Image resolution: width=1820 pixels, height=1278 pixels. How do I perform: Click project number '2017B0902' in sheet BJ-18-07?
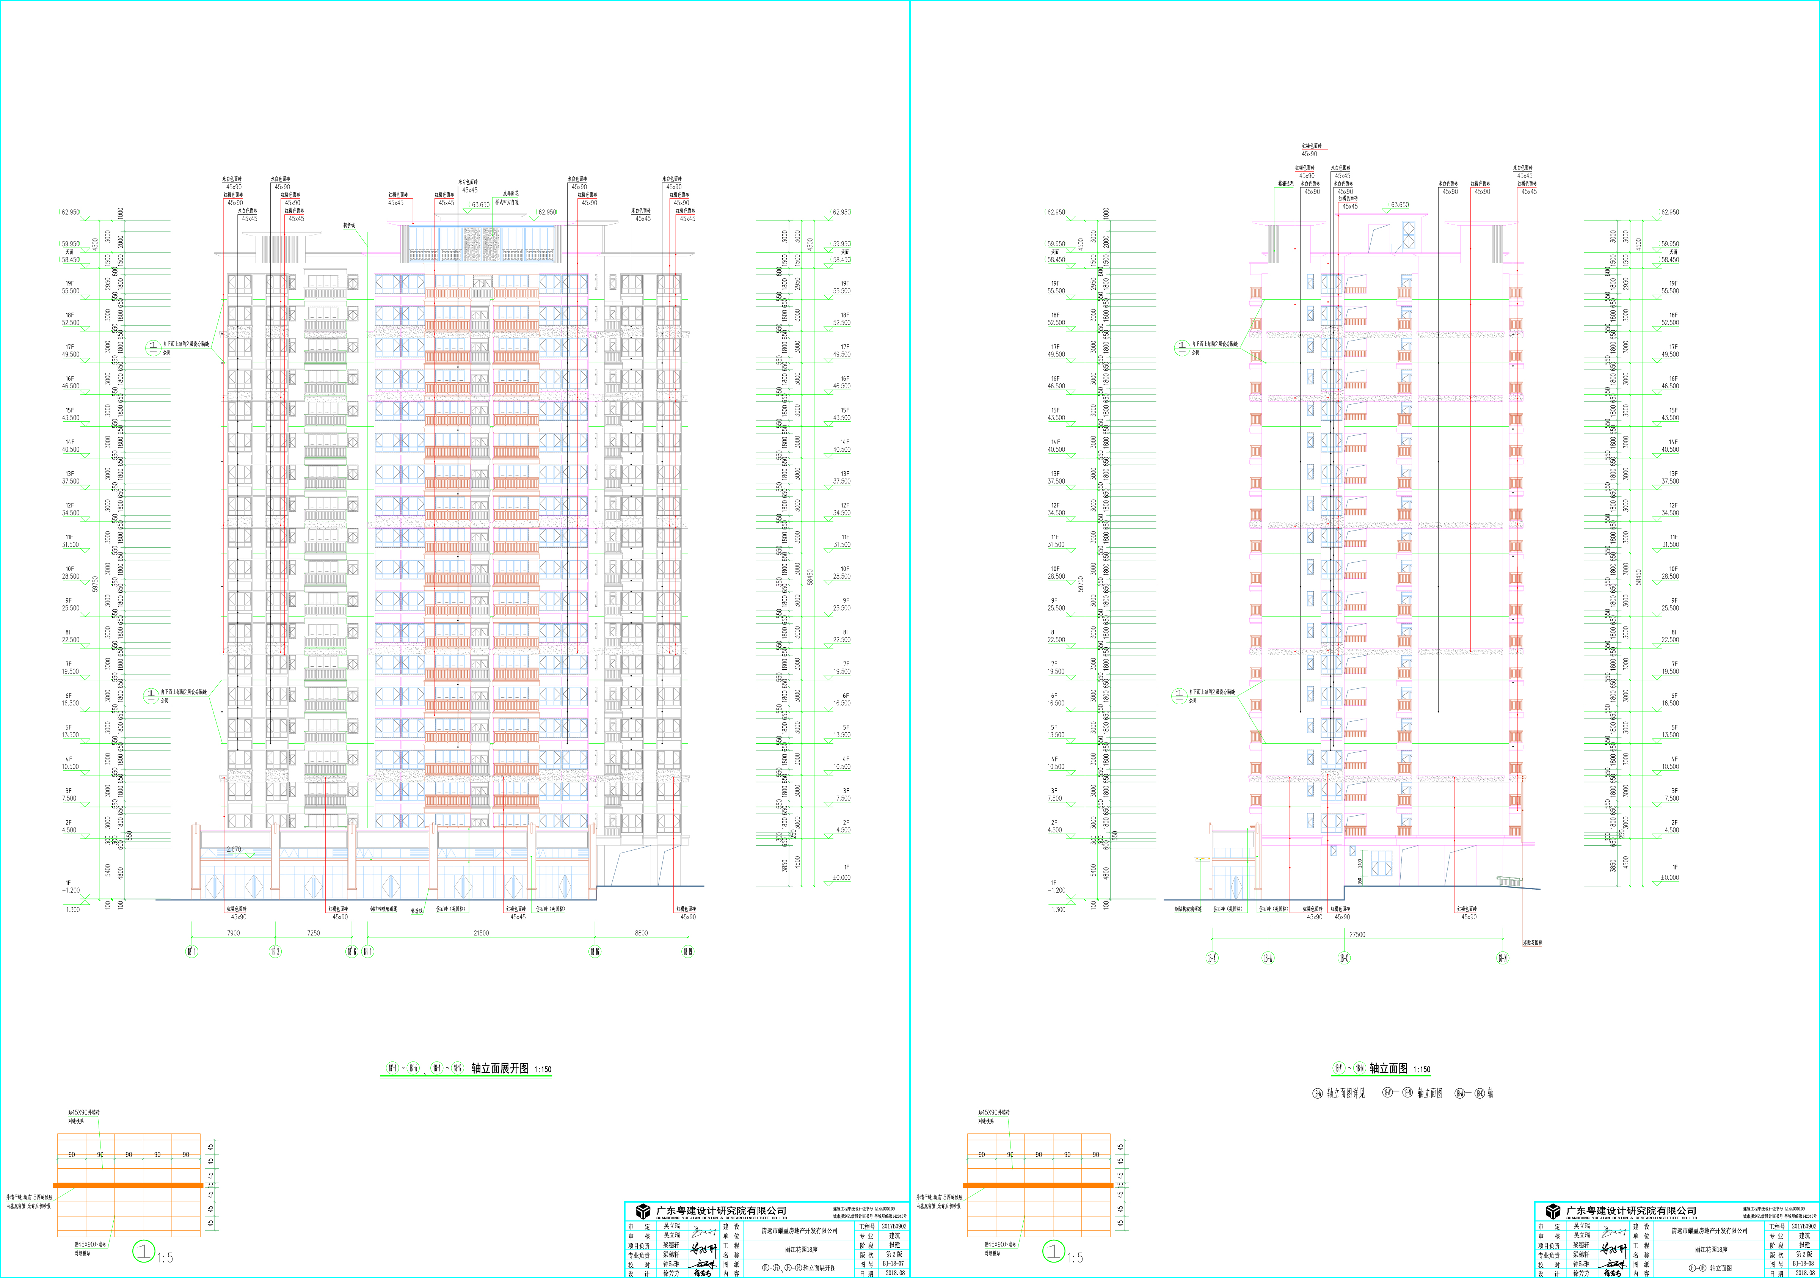coord(893,1226)
